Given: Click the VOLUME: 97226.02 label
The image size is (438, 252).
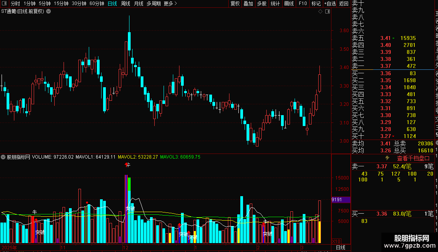Looking at the screenshot, I should (x=53, y=157).
